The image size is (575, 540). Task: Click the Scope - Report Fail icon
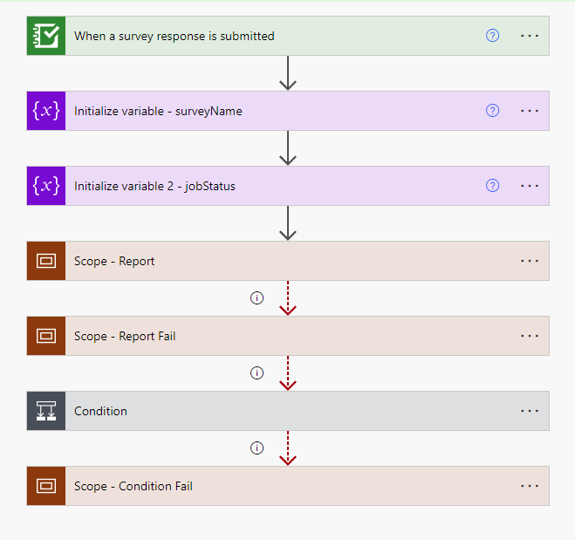[45, 336]
